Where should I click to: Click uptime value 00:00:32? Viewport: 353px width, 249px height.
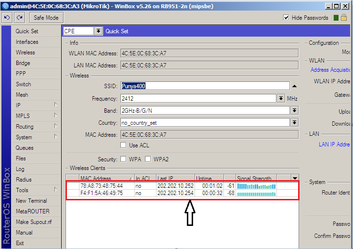[212, 193]
